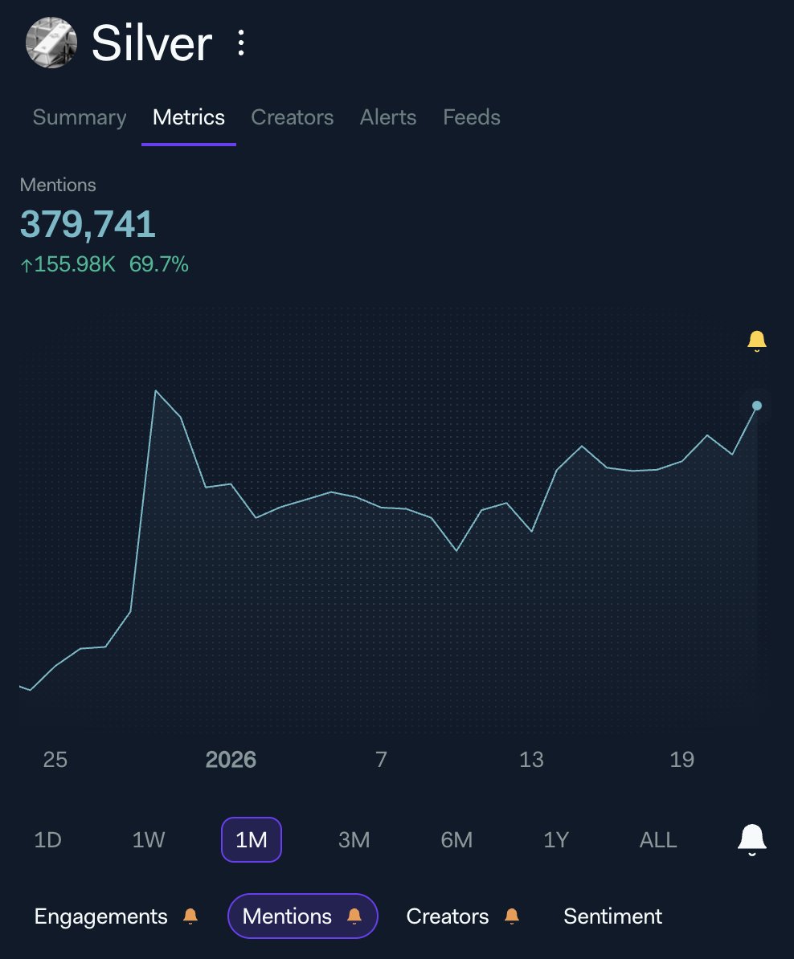Switch to the Creators tab
The width and height of the screenshot is (794, 959).
293,117
